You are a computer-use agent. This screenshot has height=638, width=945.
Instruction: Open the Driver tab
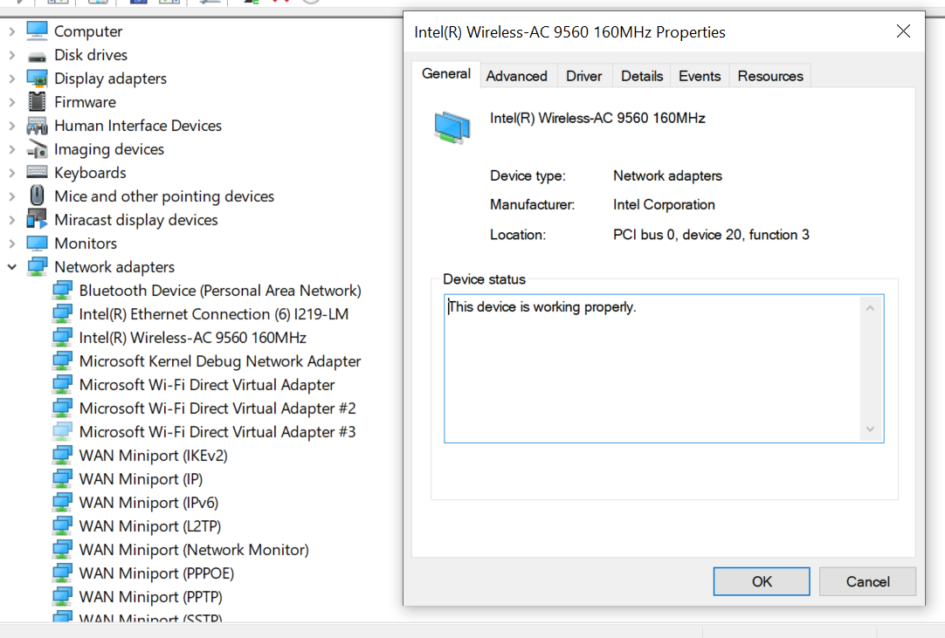tap(584, 77)
